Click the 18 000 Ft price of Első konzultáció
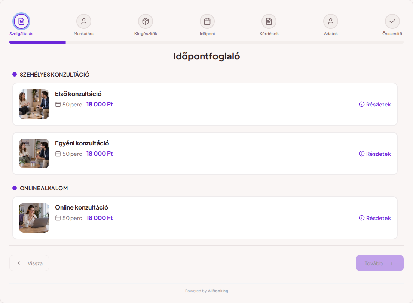The height and width of the screenshot is (303, 413). [100, 104]
